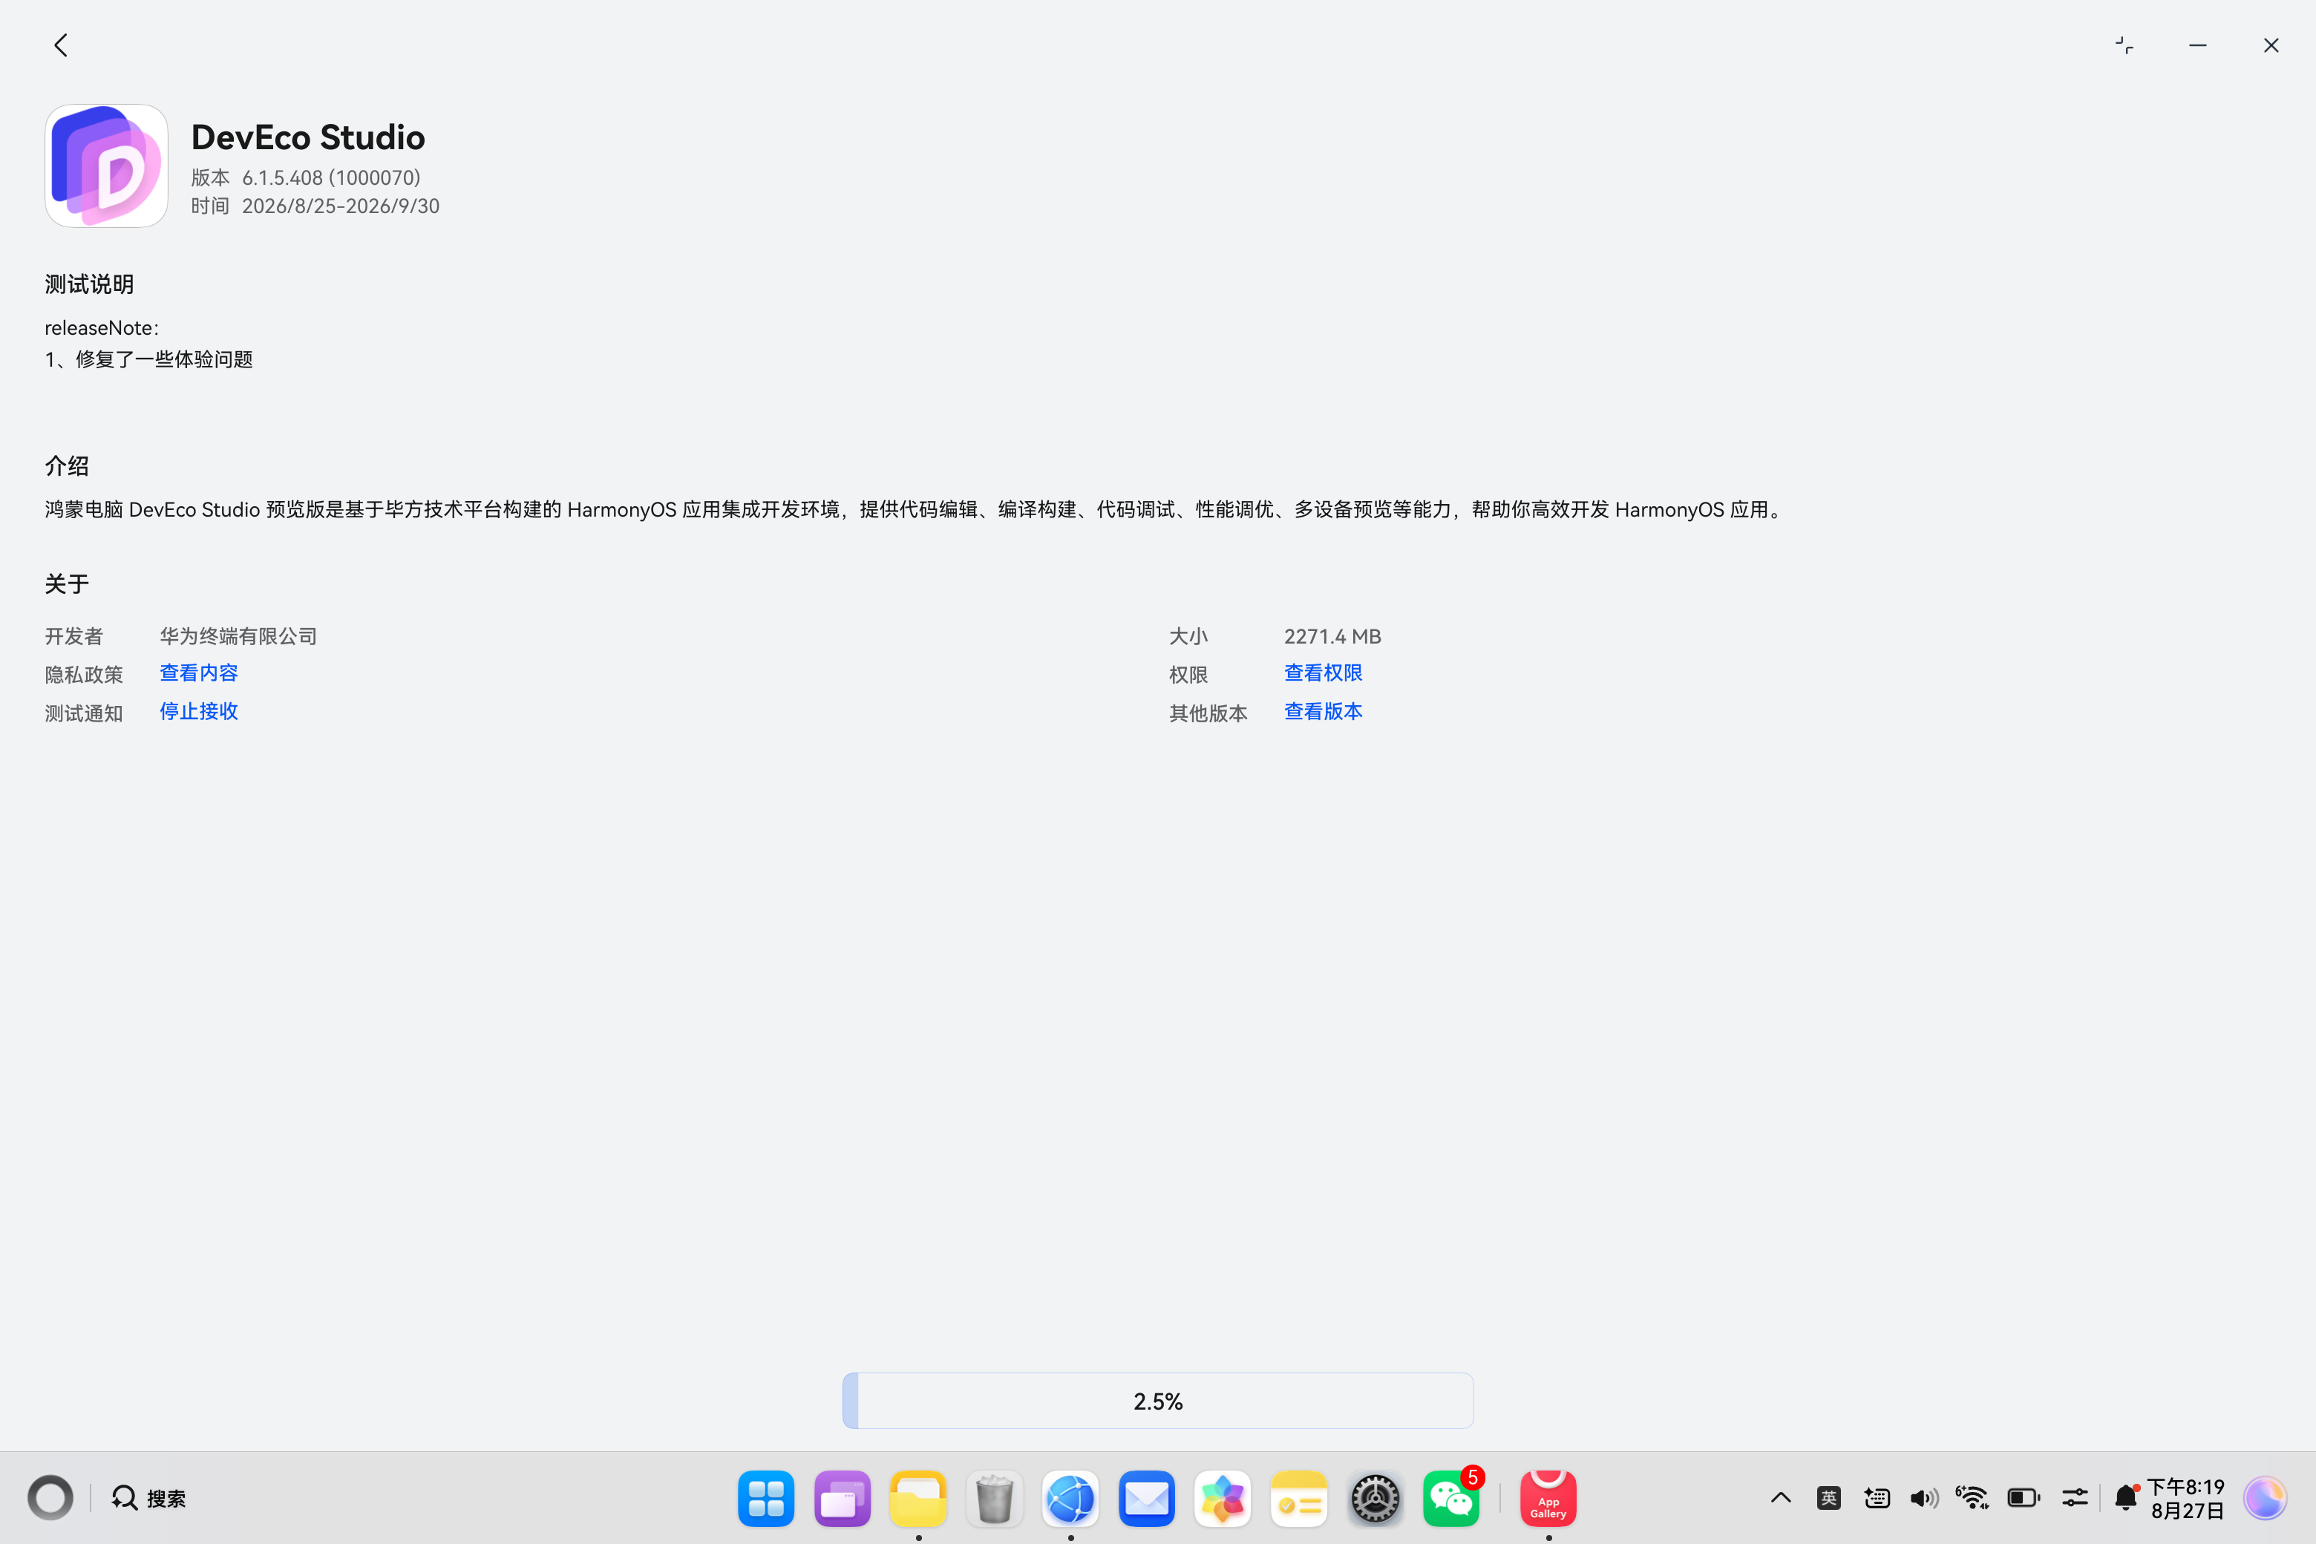Screen dimensions: 2316x1544
Task: Open the Gallery photos app in dock
Action: pos(1223,1499)
